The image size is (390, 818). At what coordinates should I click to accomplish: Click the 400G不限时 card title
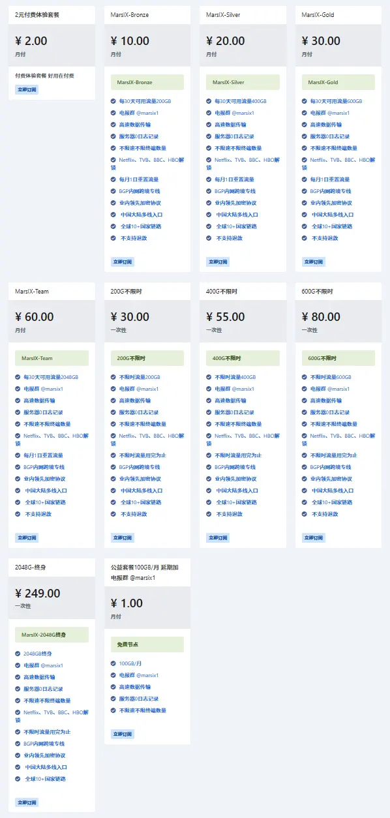[x=222, y=291]
